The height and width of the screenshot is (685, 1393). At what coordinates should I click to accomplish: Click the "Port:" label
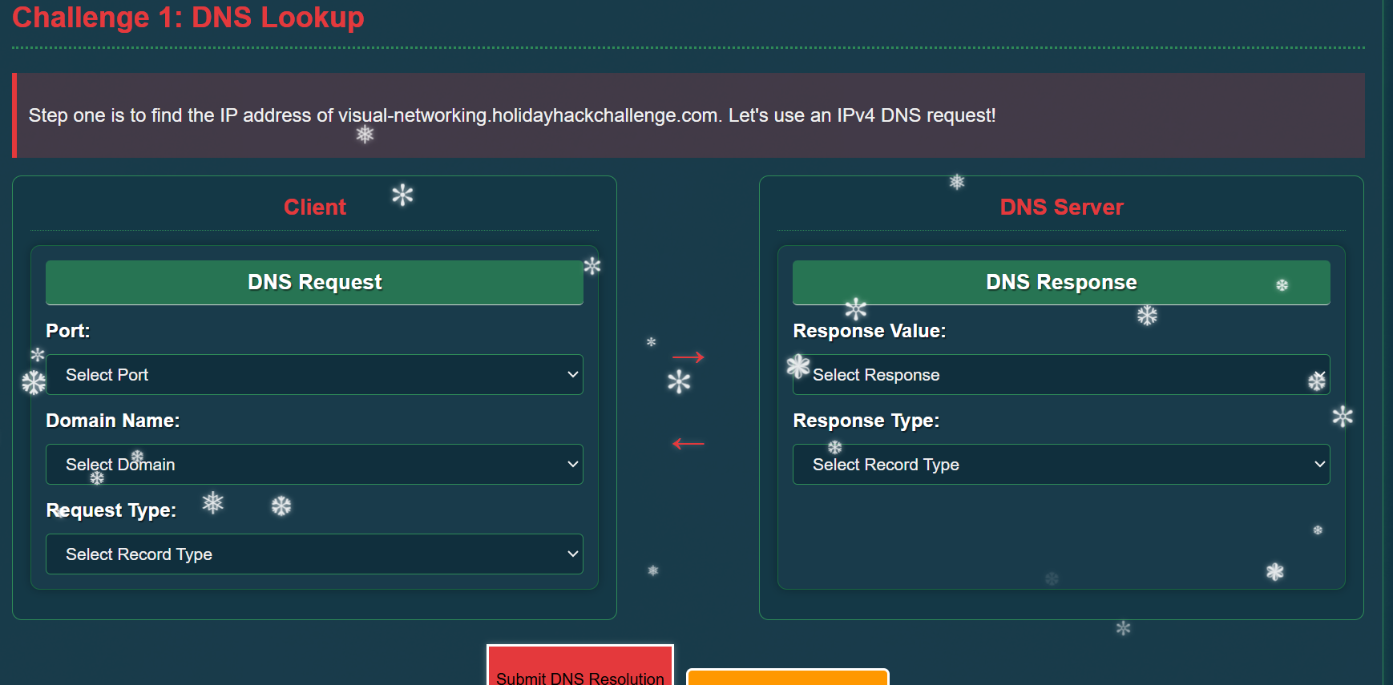(68, 331)
